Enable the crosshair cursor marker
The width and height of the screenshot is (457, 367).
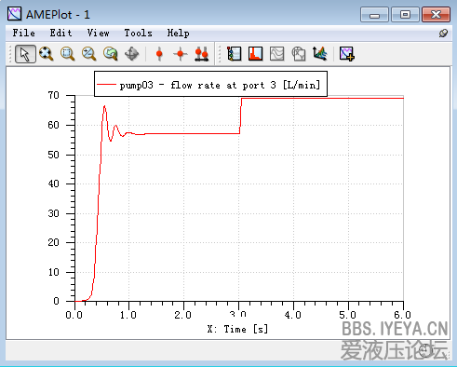click(x=181, y=54)
